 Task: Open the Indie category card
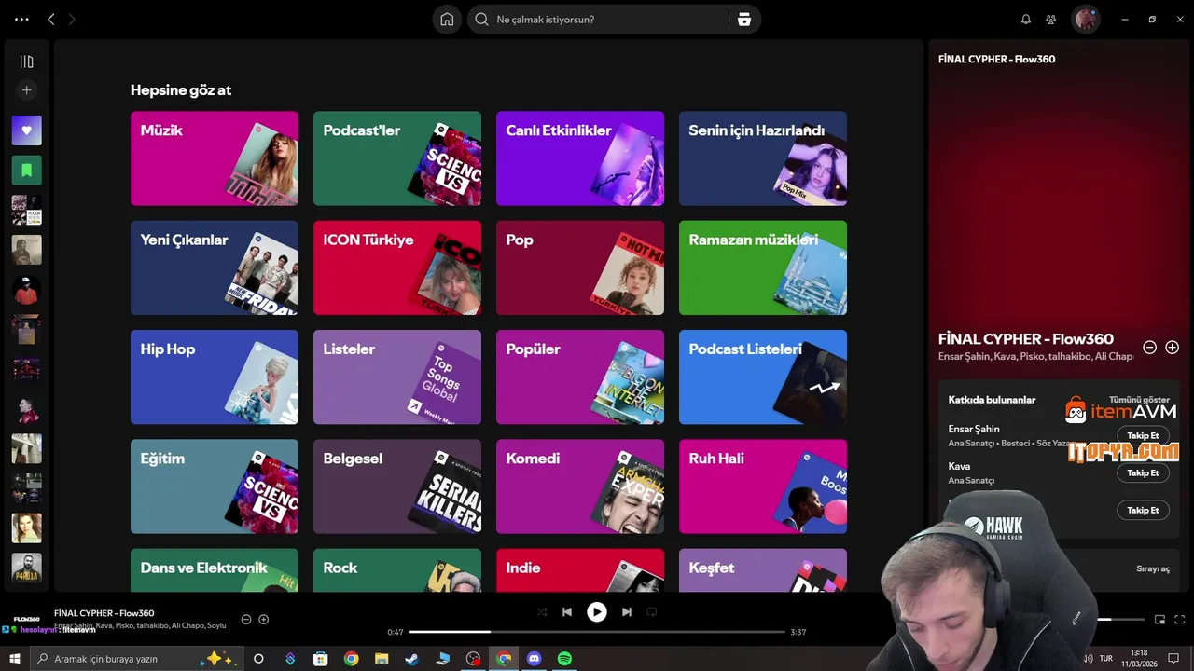[x=580, y=570]
